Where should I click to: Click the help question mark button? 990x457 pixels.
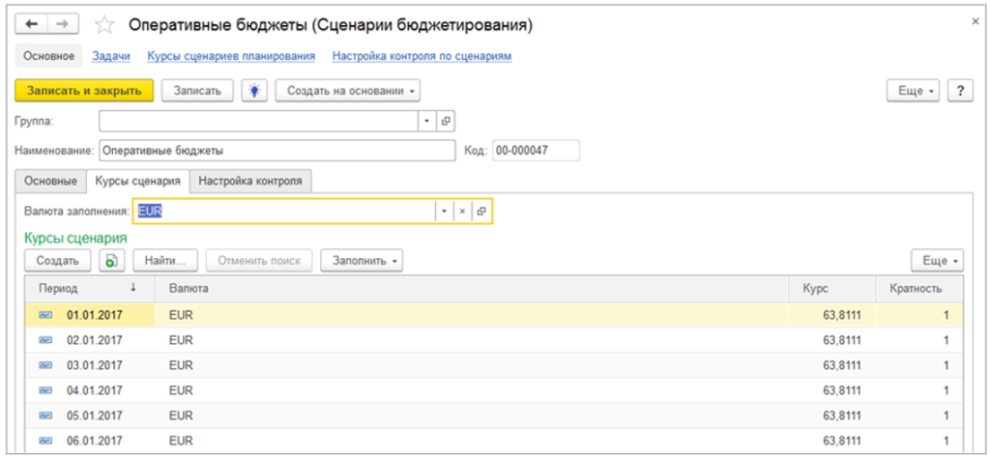pos(959,90)
